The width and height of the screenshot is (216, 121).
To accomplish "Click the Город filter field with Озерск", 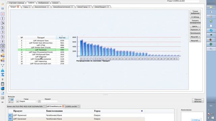I will (x=27, y=101).
